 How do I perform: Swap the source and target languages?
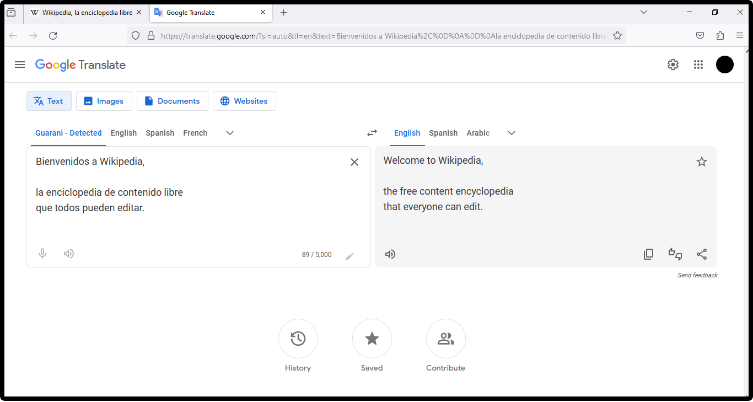click(372, 133)
